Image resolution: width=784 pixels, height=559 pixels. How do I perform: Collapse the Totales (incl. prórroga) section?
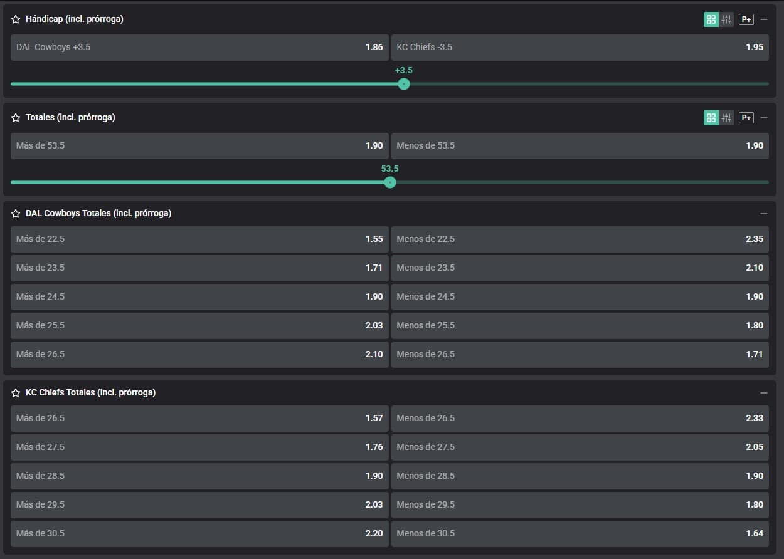pyautogui.click(x=763, y=118)
